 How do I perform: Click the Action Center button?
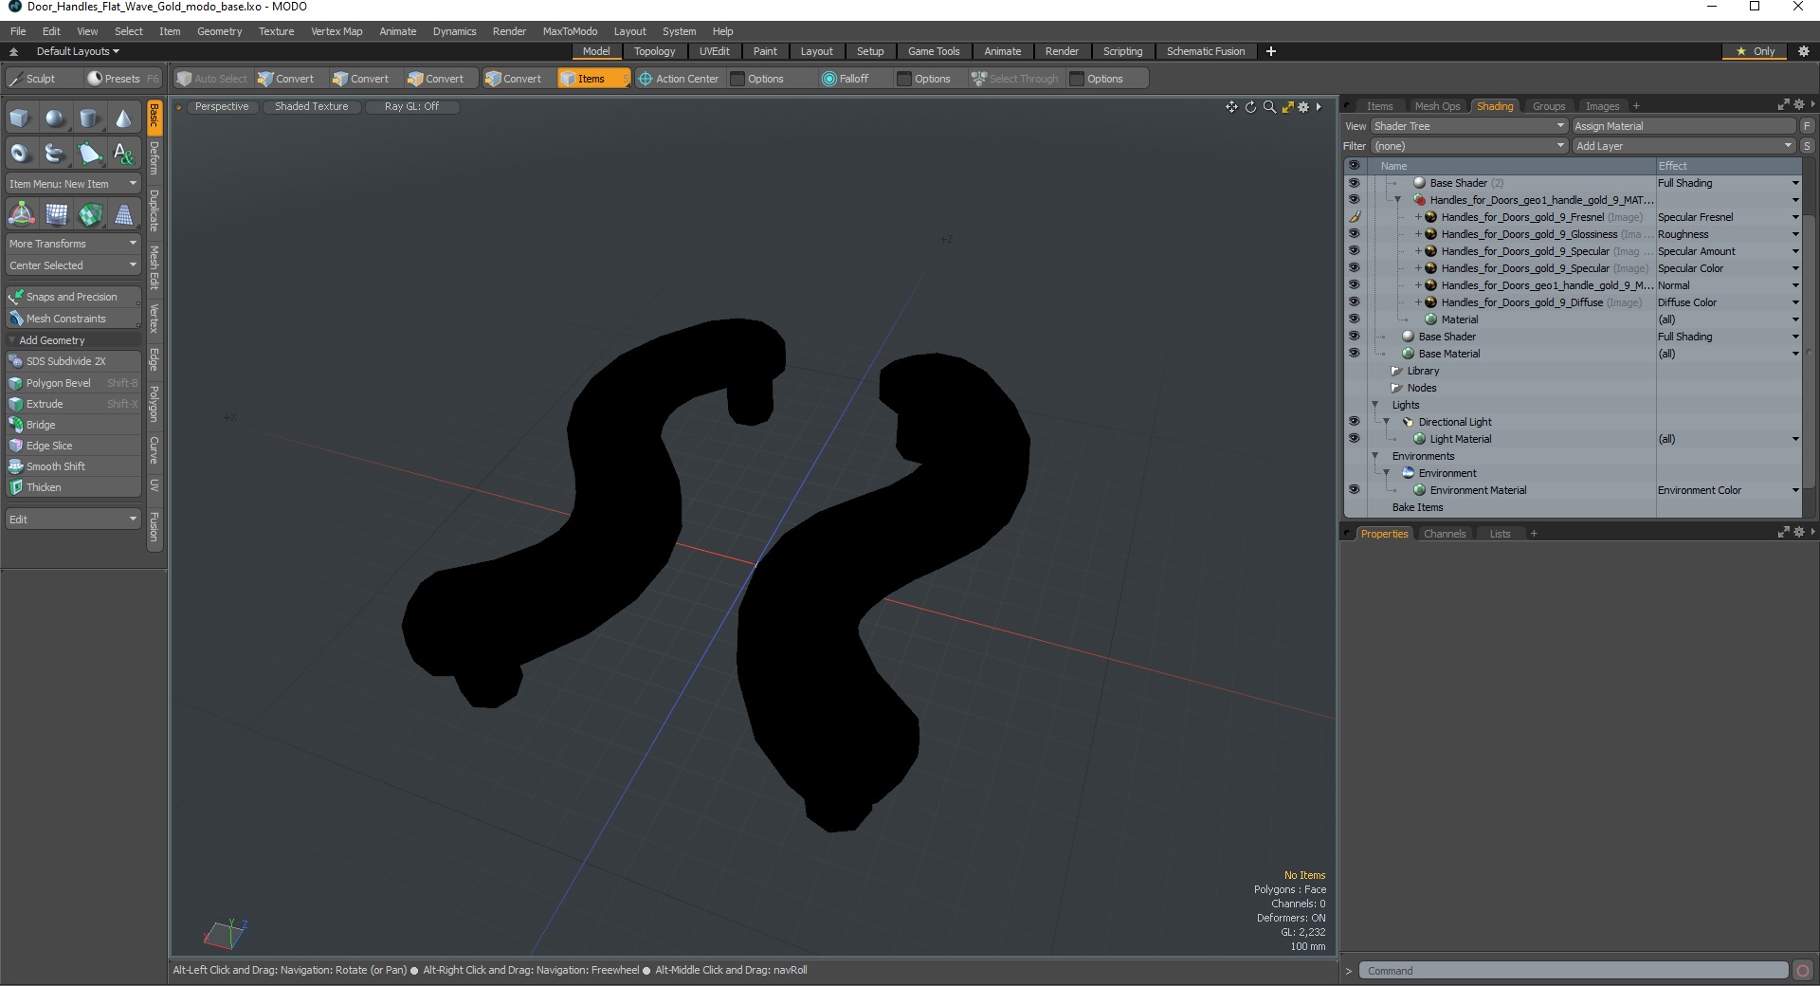click(679, 79)
